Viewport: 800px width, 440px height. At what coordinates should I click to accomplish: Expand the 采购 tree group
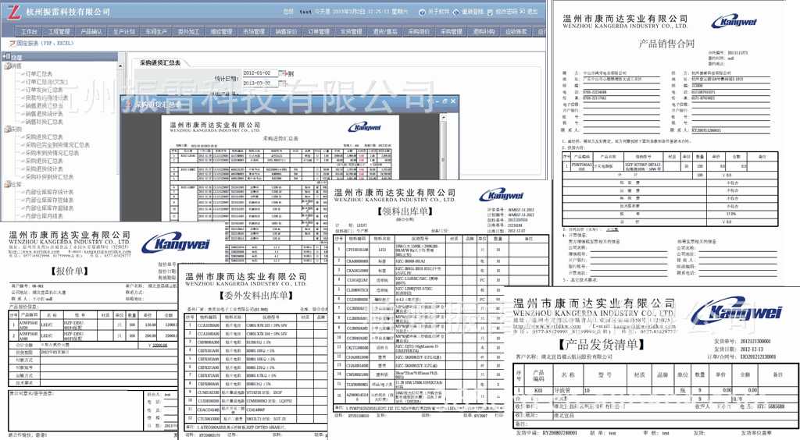tap(16, 130)
